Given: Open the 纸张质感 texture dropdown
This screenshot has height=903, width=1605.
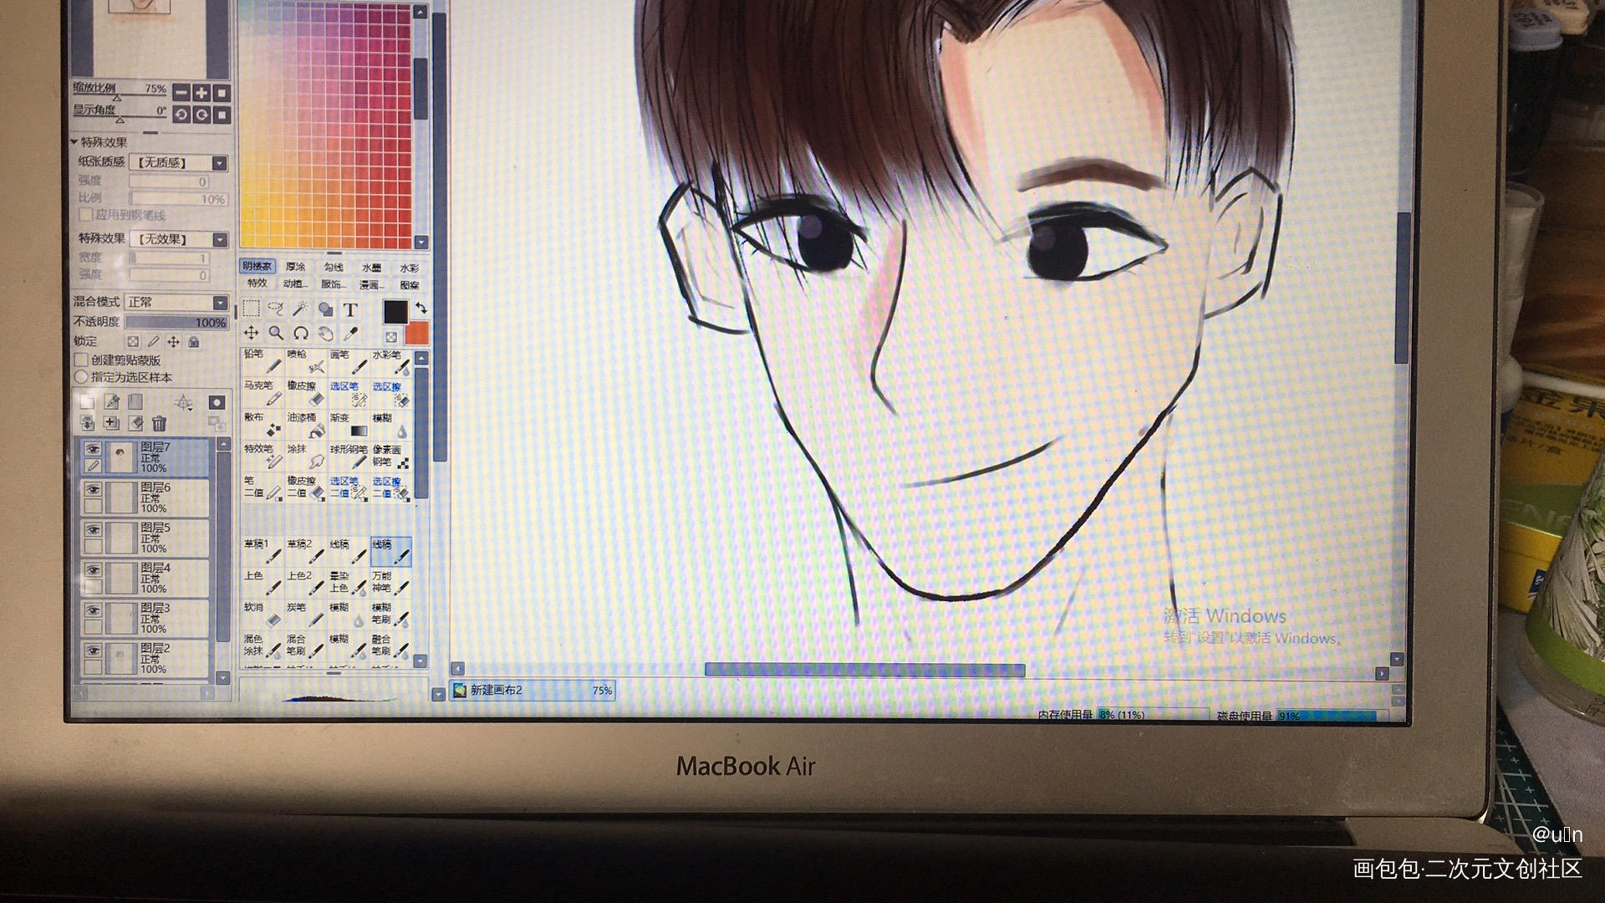Looking at the screenshot, I should point(219,163).
